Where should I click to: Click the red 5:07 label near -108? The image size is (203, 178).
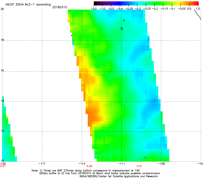click(139, 166)
